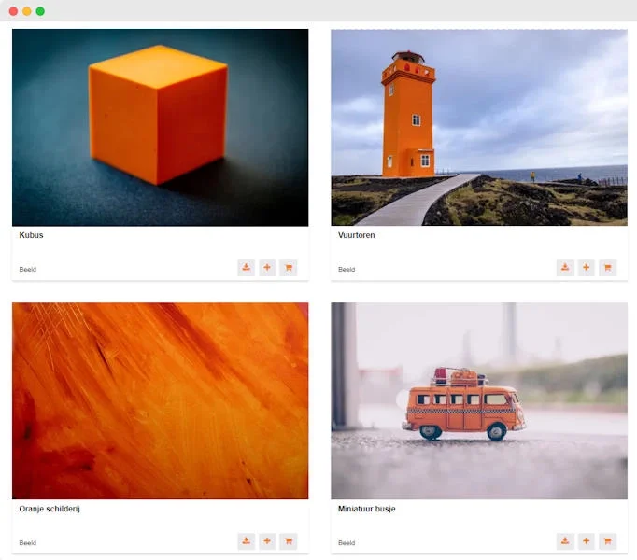Screen dimensions: 637x560
Task: Click the Beeld label under Vuurtoren
Action: coord(347,269)
